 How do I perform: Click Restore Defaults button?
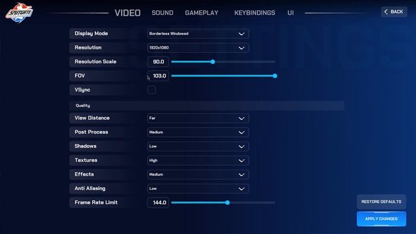382,201
